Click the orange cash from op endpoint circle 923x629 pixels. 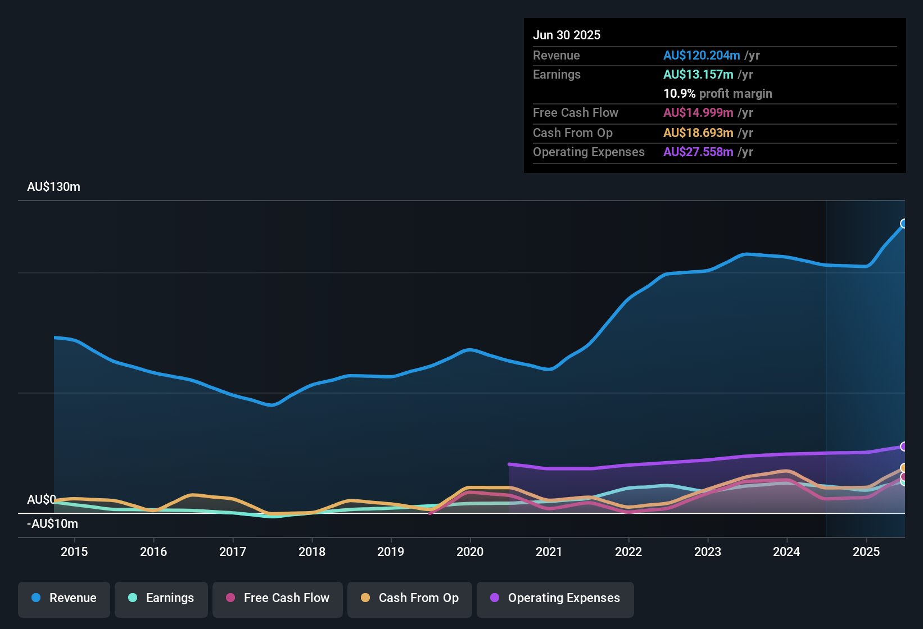coord(903,467)
